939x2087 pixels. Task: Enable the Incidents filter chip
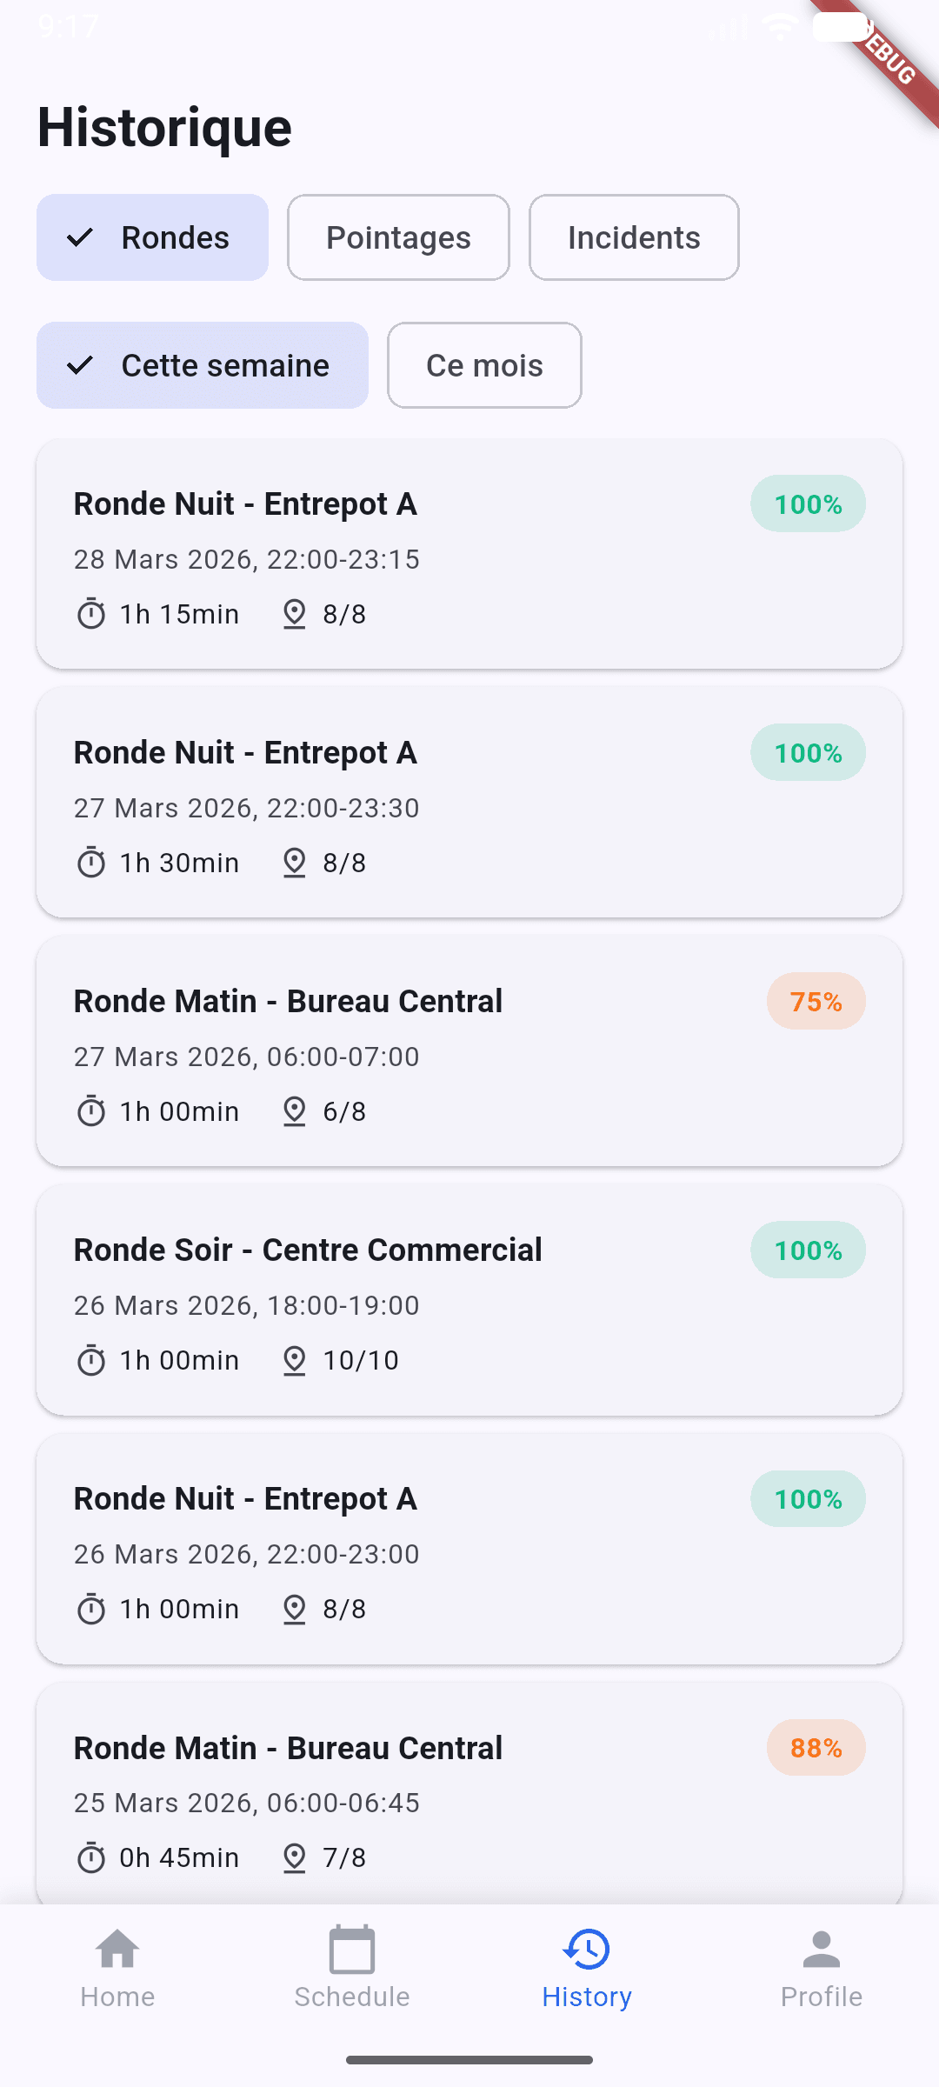pos(634,237)
